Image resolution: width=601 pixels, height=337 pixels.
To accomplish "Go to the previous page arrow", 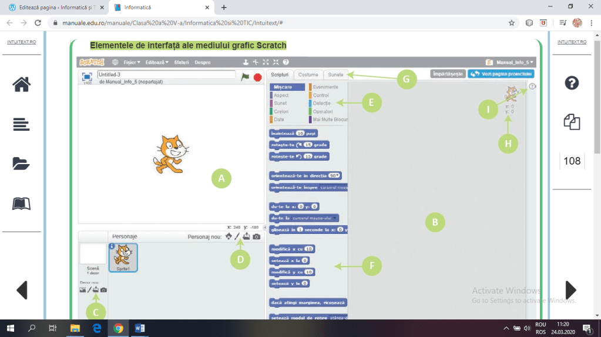I will click(22, 290).
